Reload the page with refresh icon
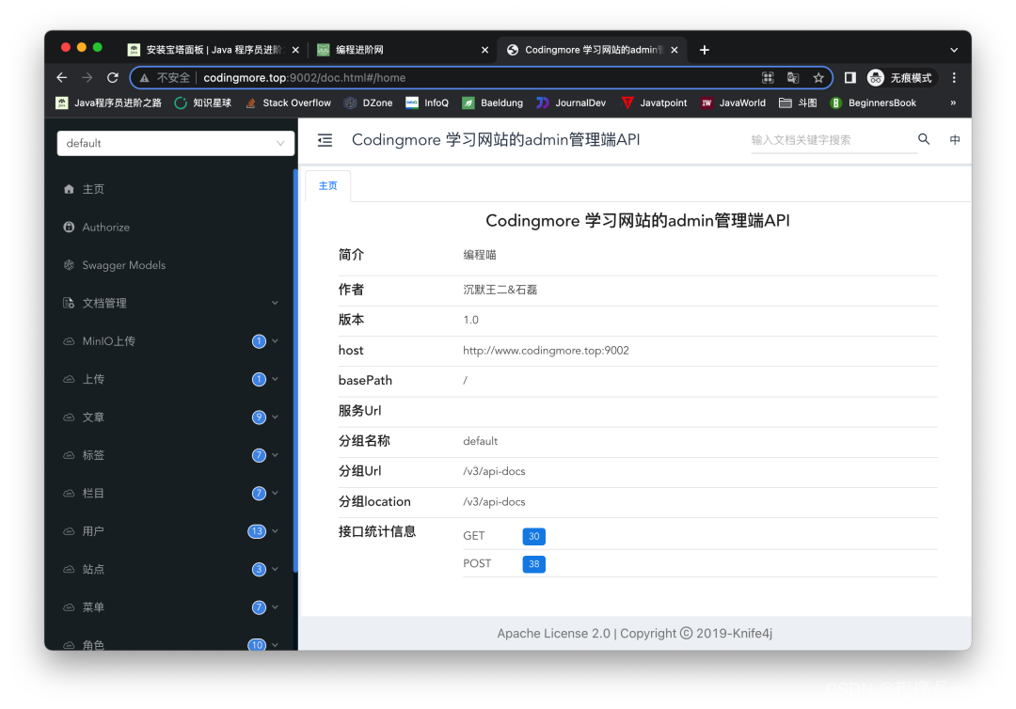Viewport: 1016px width, 709px height. [x=113, y=78]
